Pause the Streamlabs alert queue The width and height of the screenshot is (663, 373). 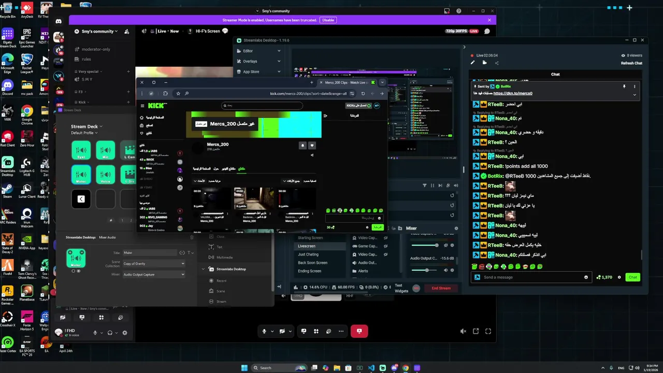[433, 185]
